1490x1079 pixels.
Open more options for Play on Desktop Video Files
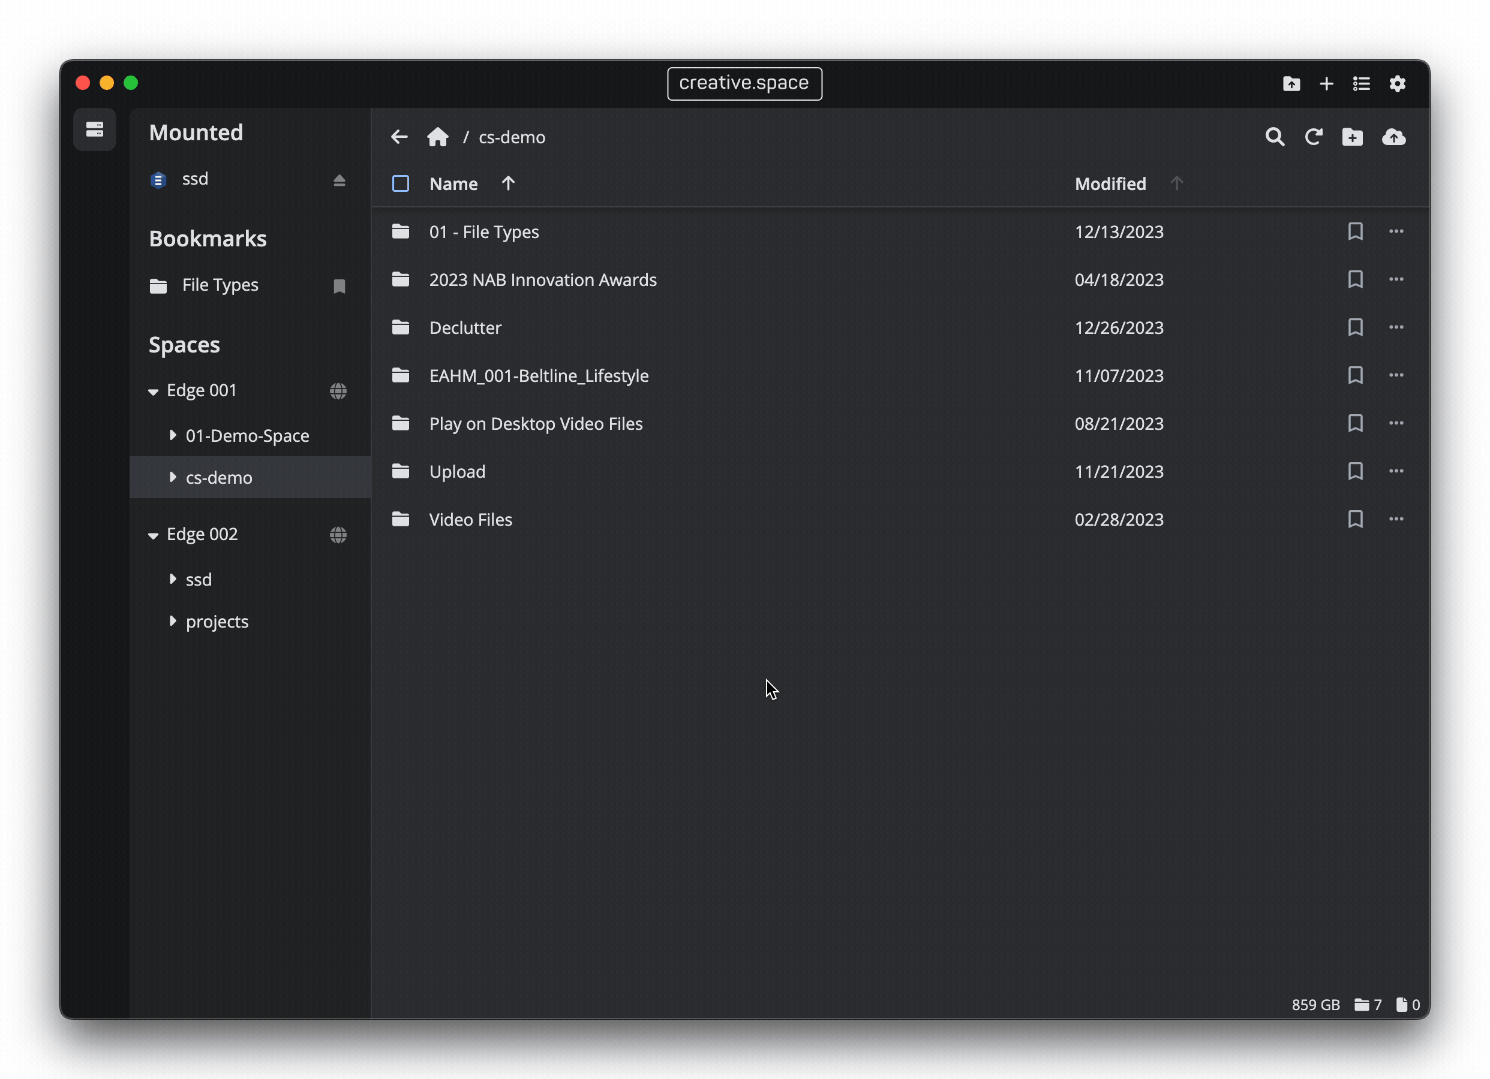[1396, 423]
